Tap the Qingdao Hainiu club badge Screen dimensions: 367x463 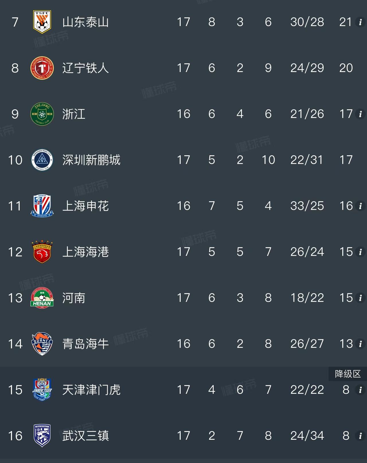coord(42,344)
